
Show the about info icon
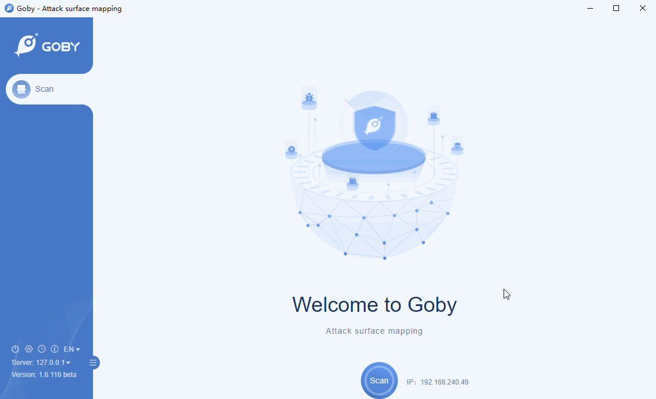point(54,349)
